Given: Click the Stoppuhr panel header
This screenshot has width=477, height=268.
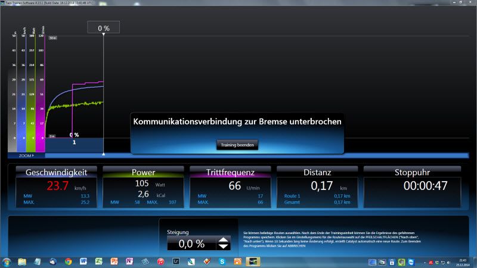Looking at the screenshot, I should (x=412, y=172).
